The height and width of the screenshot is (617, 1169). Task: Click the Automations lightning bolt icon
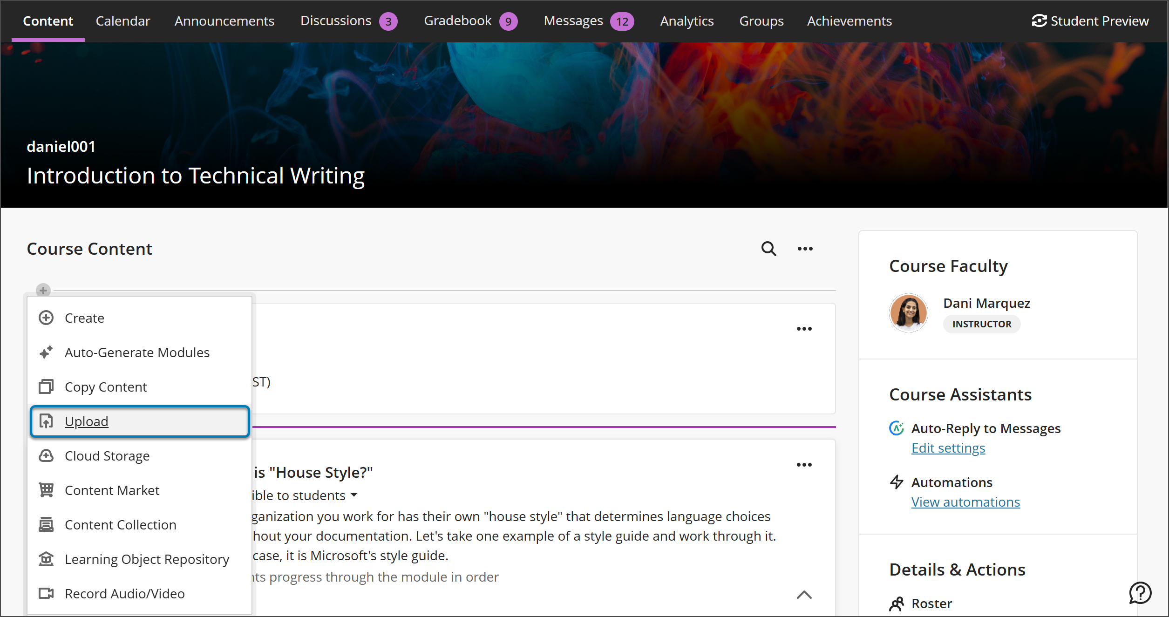pos(897,482)
